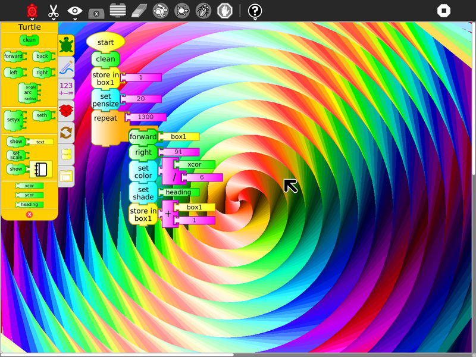The height and width of the screenshot is (357, 476).
Task: Click the bug debug icon
Action: [x=203, y=10]
